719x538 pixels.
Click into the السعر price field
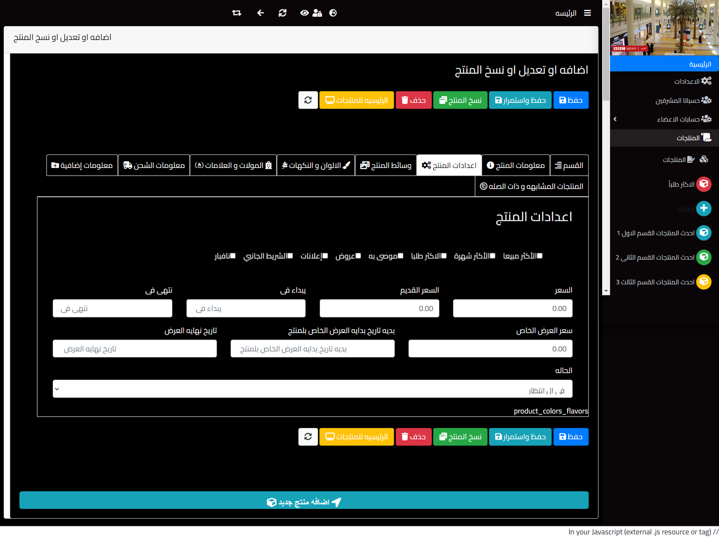[512, 309]
